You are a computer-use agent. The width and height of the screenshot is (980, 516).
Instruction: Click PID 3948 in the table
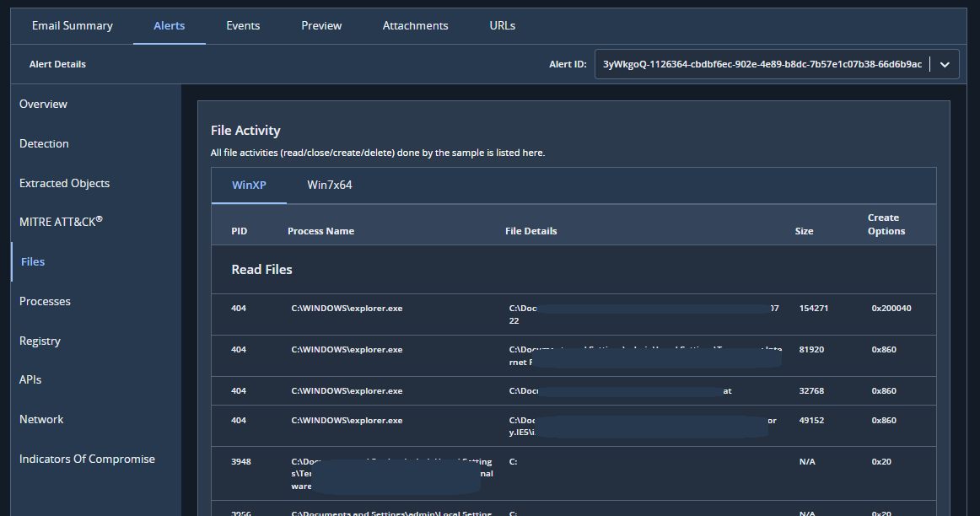pos(240,462)
